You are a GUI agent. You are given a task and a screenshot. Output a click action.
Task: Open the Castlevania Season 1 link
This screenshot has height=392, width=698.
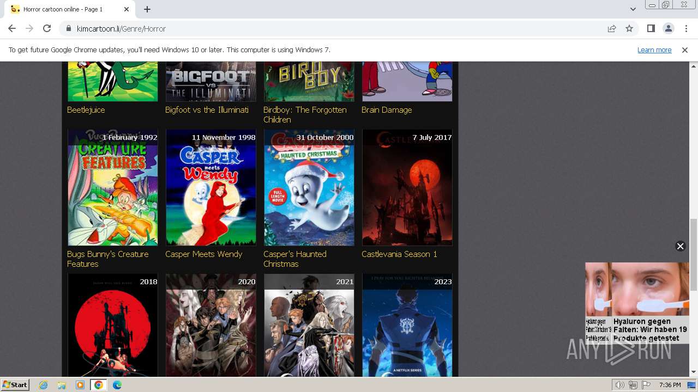point(399,254)
